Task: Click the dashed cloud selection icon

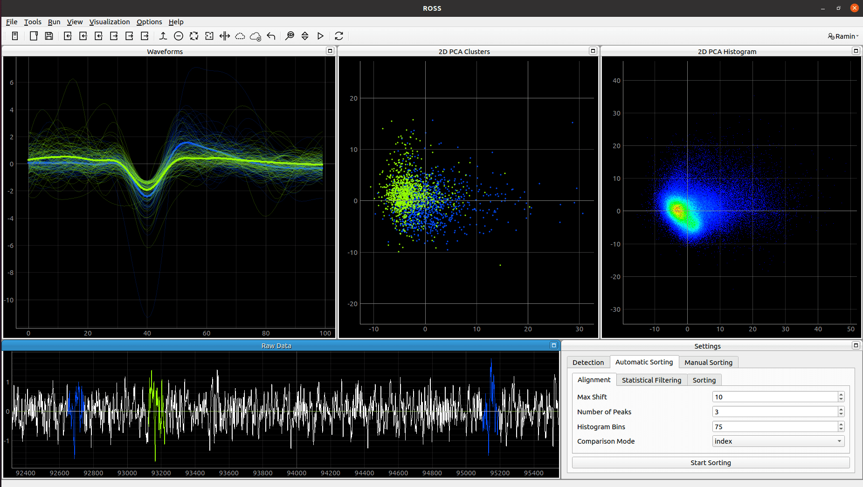Action: pyautogui.click(x=240, y=36)
